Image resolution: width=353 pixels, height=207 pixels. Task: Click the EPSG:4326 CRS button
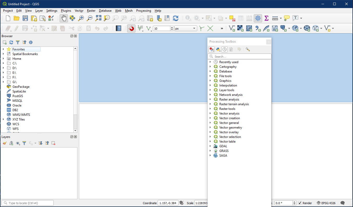click(x=326, y=203)
